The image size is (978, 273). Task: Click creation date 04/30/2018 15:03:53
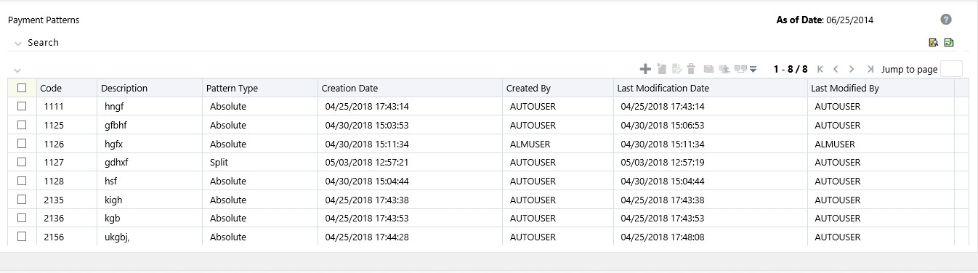[367, 125]
